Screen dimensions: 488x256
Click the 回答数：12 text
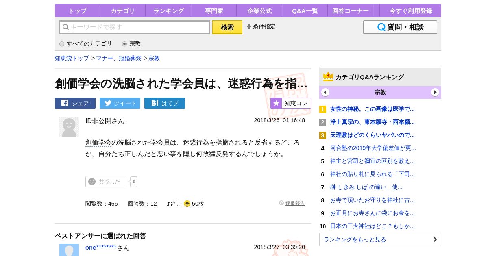point(142,204)
